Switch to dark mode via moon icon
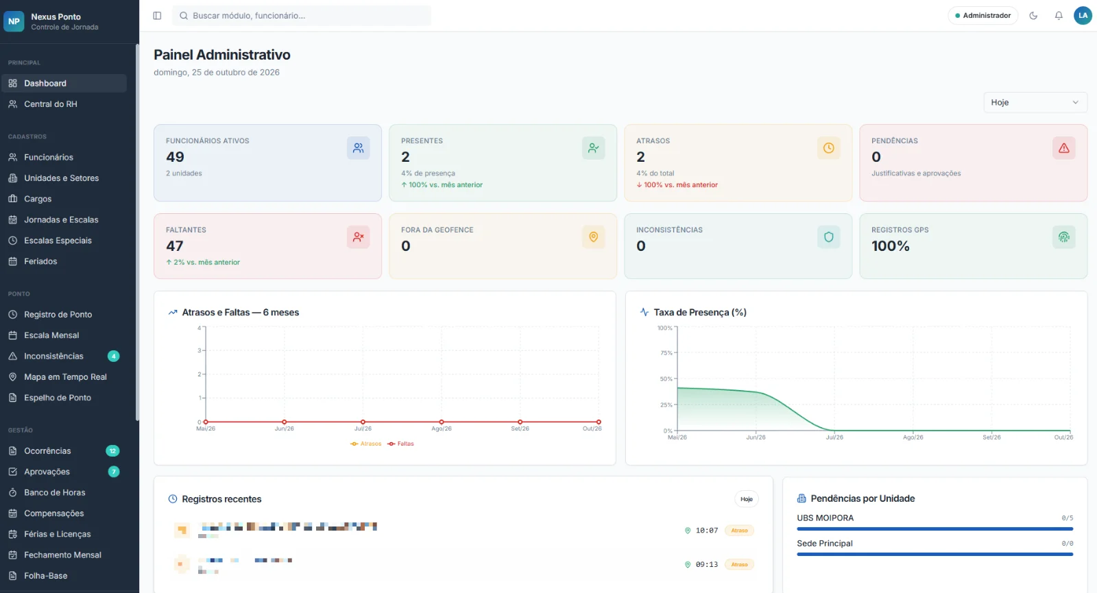The width and height of the screenshot is (1097, 593). 1033,16
